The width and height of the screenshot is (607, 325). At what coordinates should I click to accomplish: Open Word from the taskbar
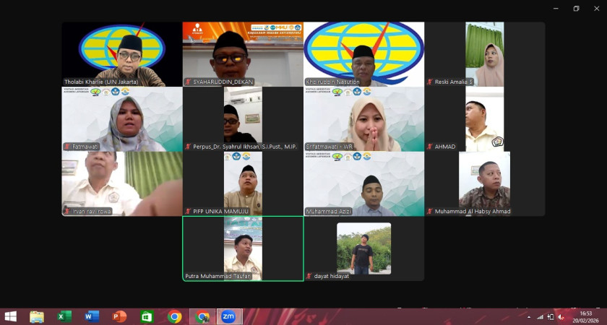(92, 317)
